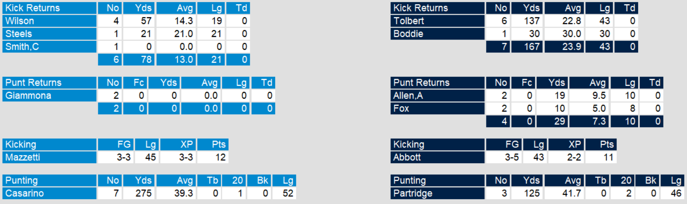Click Wilson in the kick returns table
Image resolution: width=687 pixels, height=204 pixels.
click(x=20, y=21)
